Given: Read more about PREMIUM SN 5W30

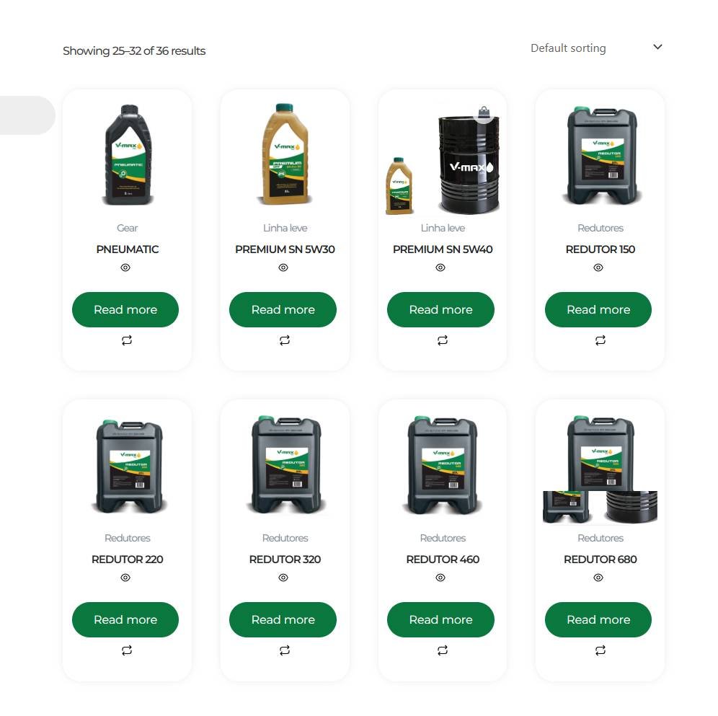Looking at the screenshot, I should coord(283,309).
